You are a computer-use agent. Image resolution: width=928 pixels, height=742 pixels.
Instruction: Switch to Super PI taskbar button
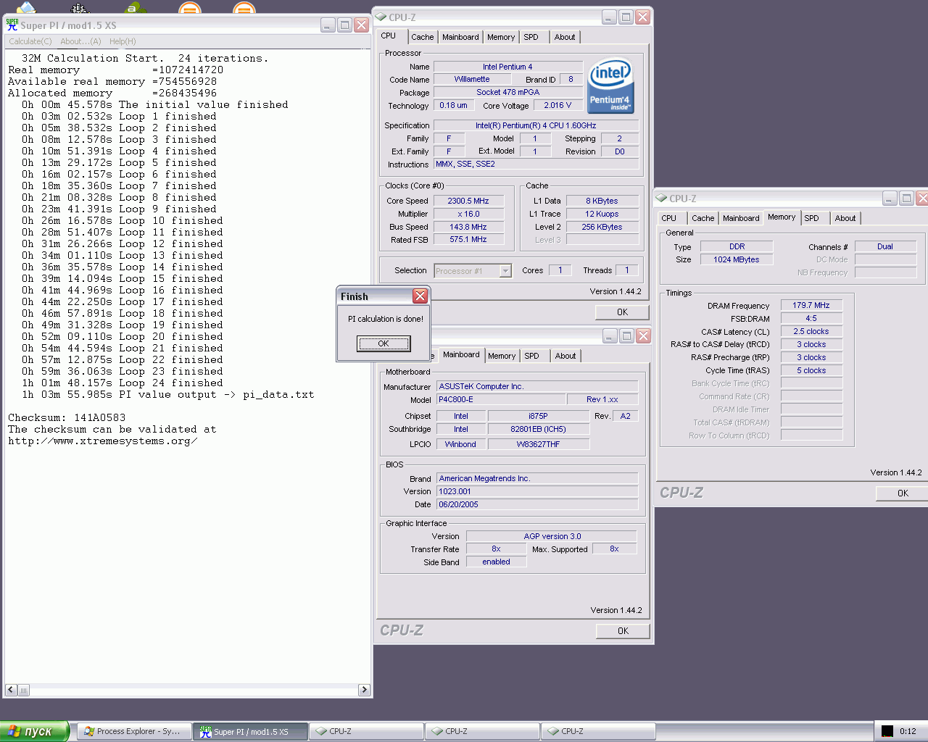[x=250, y=732]
